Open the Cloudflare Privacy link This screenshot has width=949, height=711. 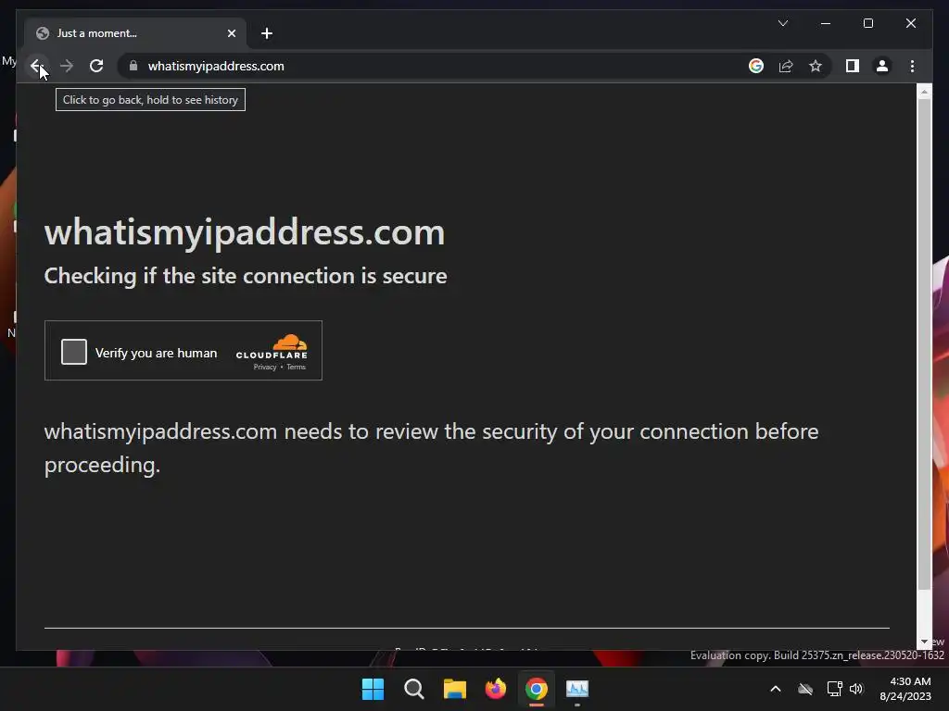264,367
